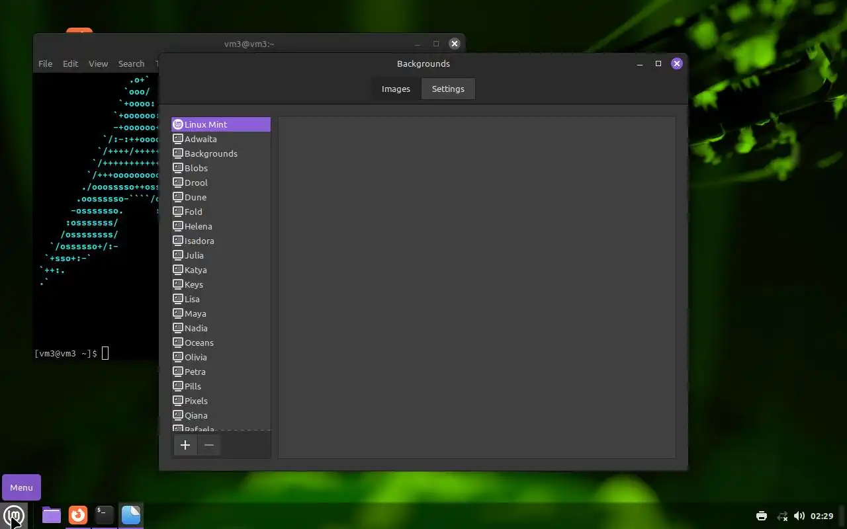
Task: Open the terminal Search menu
Action: [131, 63]
